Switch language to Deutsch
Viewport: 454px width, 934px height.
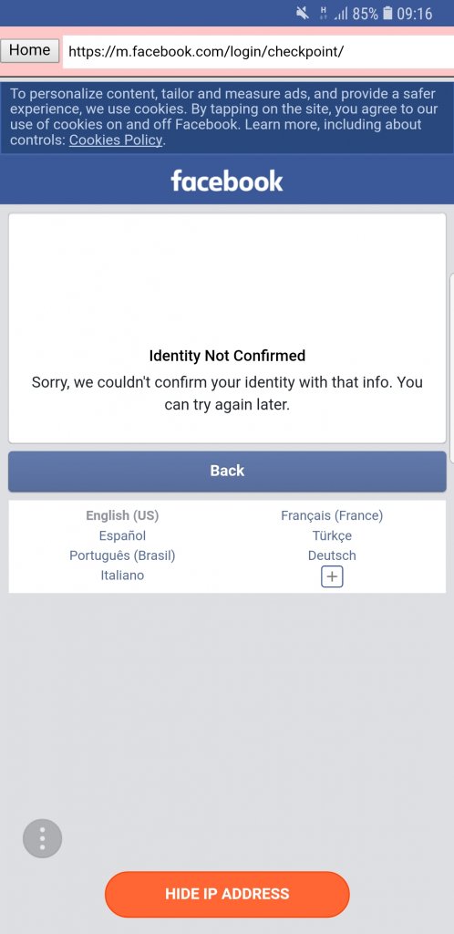(x=332, y=555)
